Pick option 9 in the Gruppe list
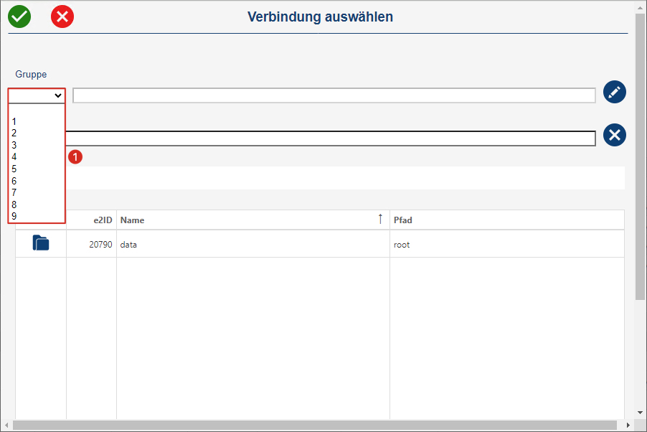 tap(37, 216)
